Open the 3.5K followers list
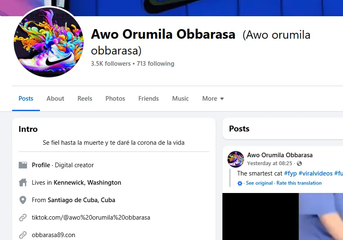 pyautogui.click(x=111, y=64)
